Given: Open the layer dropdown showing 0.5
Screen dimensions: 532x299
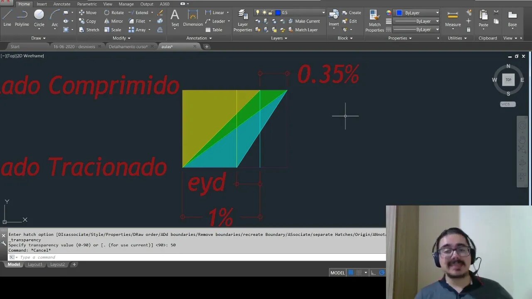Looking at the screenshot, I should tap(290, 12).
